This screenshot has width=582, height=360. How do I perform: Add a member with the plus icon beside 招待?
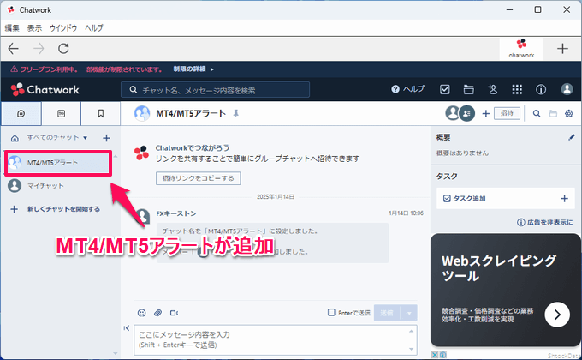486,113
